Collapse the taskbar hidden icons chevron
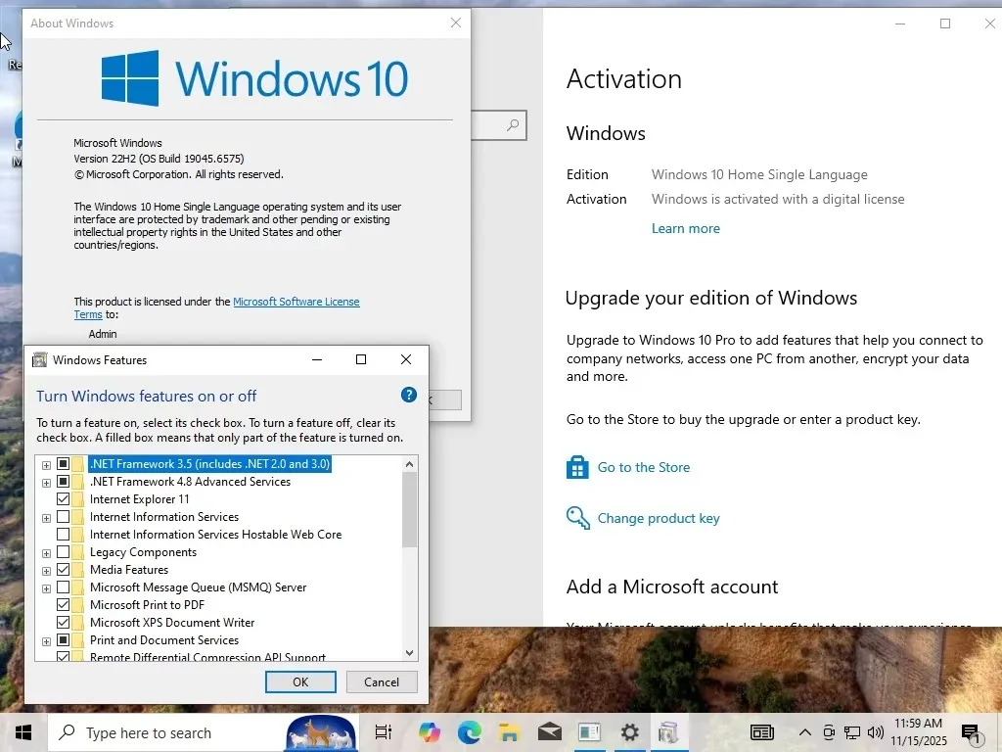 (805, 732)
